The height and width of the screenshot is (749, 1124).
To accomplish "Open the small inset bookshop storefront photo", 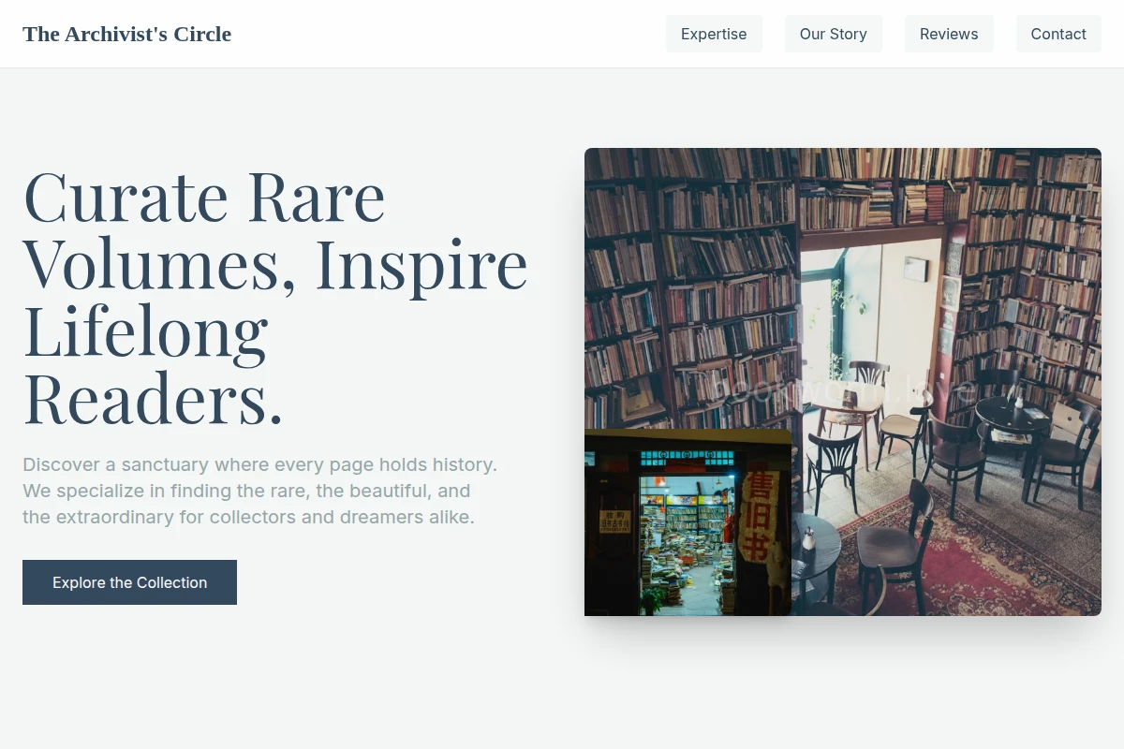I will (x=688, y=522).
